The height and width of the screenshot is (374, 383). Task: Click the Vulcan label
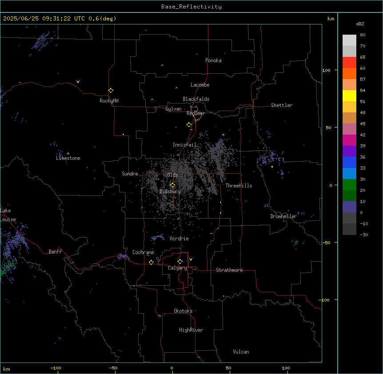(241, 352)
